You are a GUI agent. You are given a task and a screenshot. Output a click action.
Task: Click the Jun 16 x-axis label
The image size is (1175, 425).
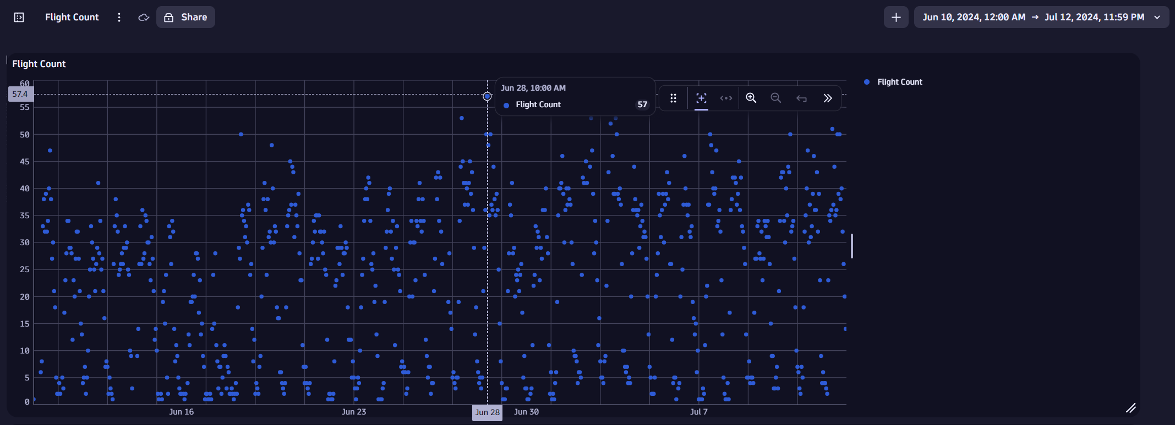(x=182, y=412)
